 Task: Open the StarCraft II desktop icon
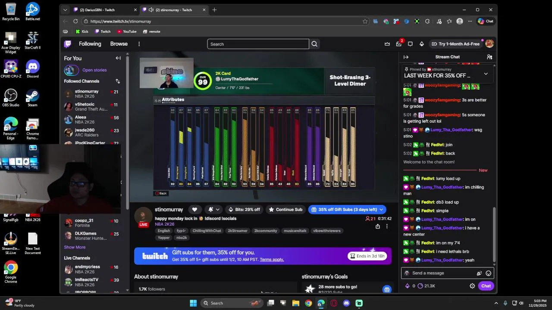(x=33, y=40)
